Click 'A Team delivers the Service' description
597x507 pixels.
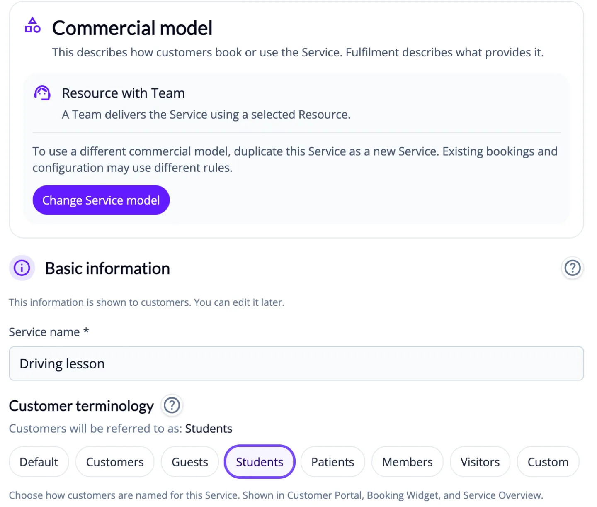206,115
